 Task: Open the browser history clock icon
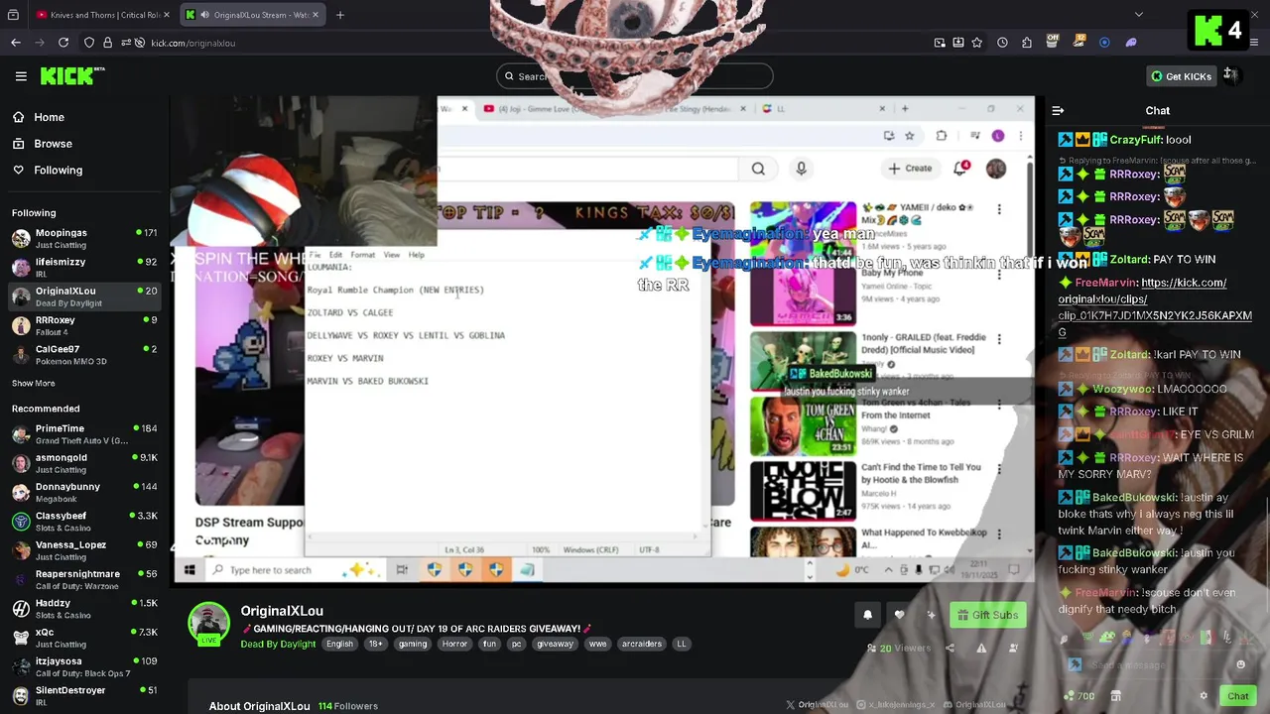pos(1003,43)
